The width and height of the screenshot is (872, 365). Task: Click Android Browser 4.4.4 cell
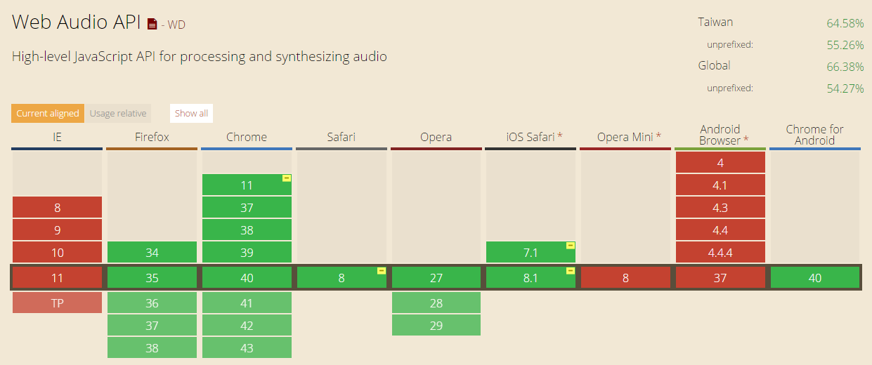coord(720,253)
